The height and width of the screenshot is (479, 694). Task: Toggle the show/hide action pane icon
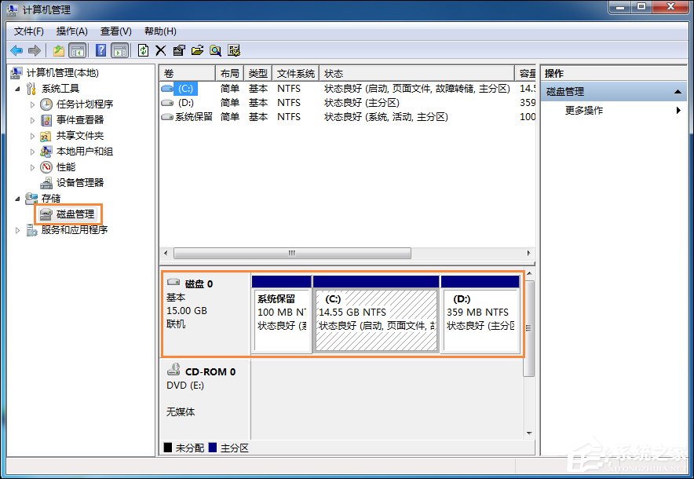[119, 49]
